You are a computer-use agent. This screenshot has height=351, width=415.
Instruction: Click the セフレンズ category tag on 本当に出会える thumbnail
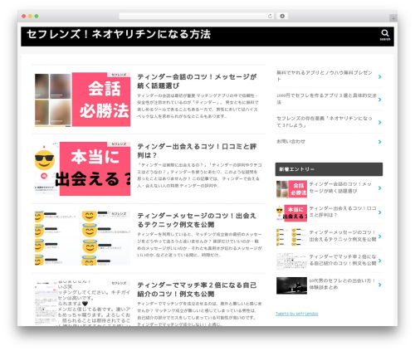(x=119, y=144)
